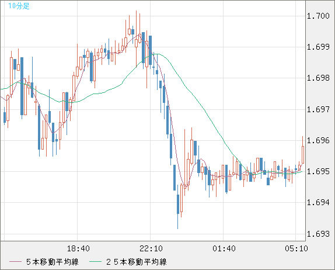
Task: Click the 1.694 price axis label
Action: [x=318, y=202]
